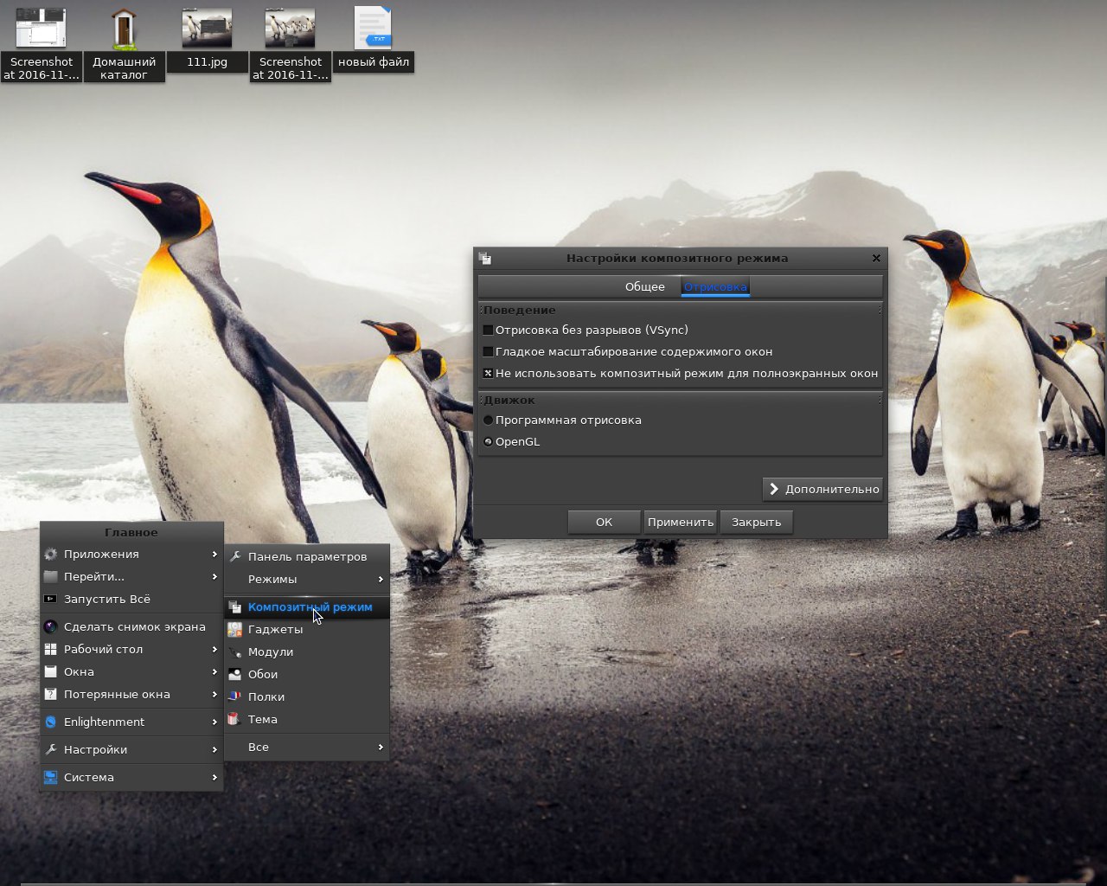Switch to the Общее tab
Viewport: 1107px width, 886px height.
pos(644,287)
